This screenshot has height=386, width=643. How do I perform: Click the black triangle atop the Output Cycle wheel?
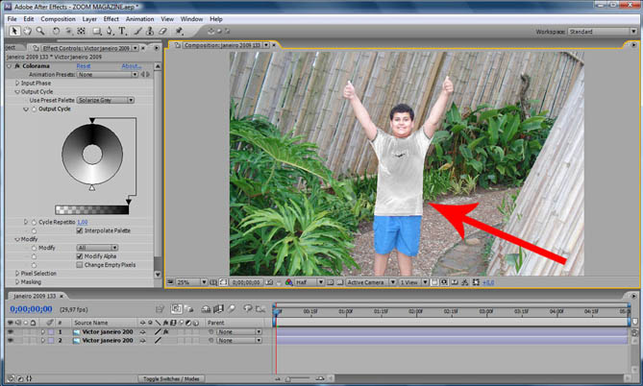click(x=92, y=122)
